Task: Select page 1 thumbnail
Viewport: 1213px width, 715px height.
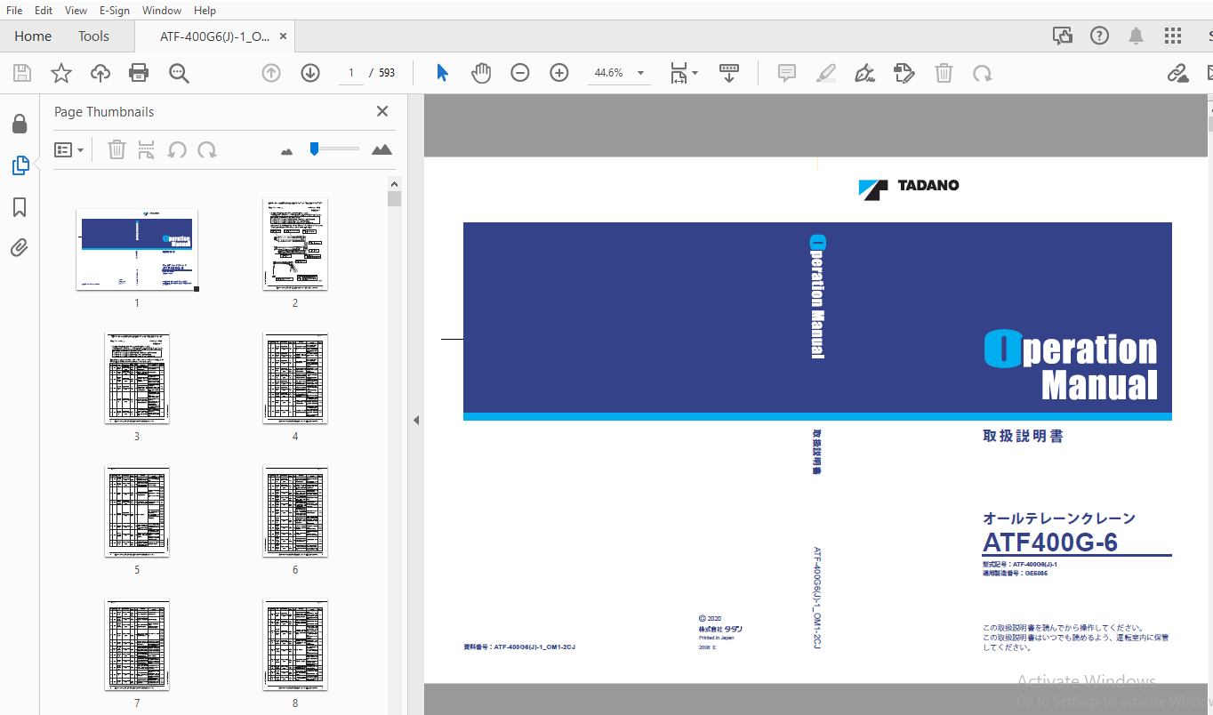Action: 137,250
